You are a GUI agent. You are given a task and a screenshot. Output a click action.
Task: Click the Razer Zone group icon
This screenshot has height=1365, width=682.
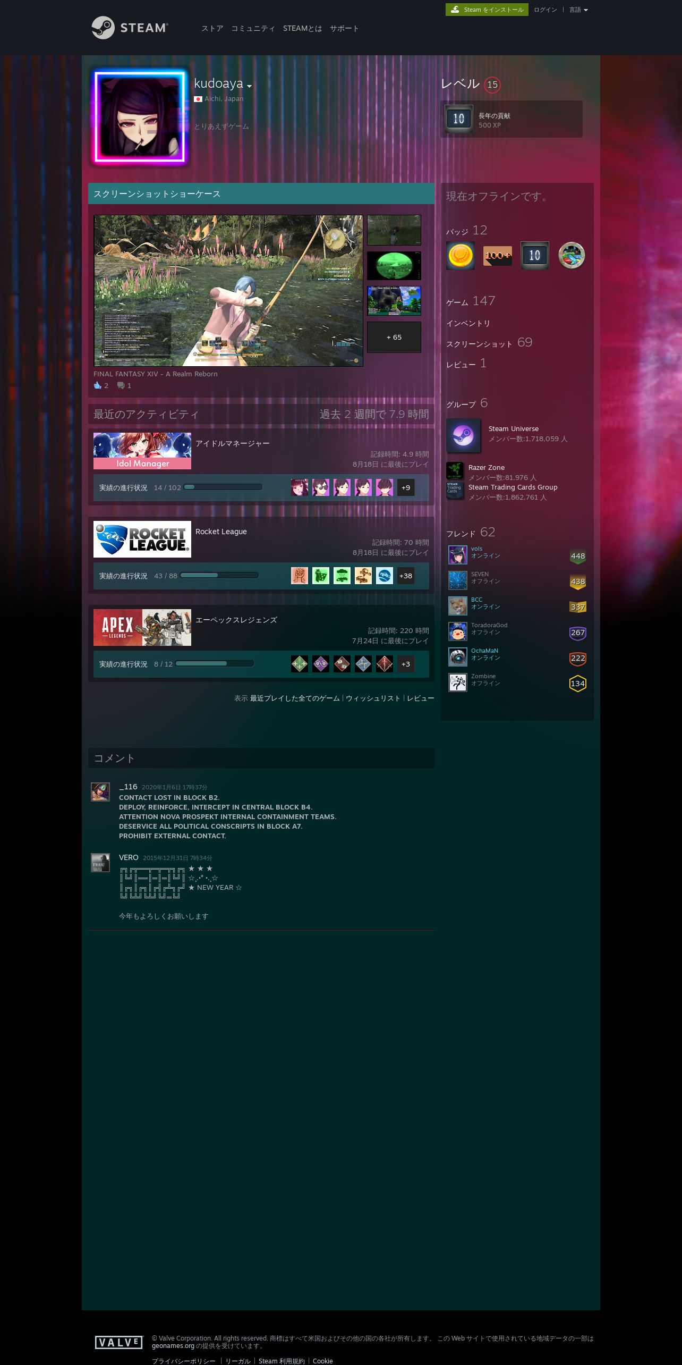[x=455, y=471]
